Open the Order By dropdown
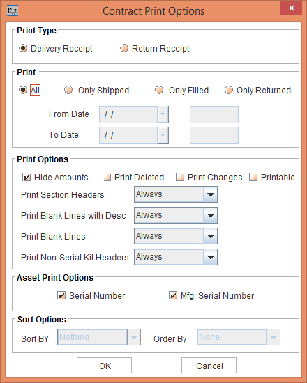This screenshot has height=383, width=307. [x=274, y=337]
